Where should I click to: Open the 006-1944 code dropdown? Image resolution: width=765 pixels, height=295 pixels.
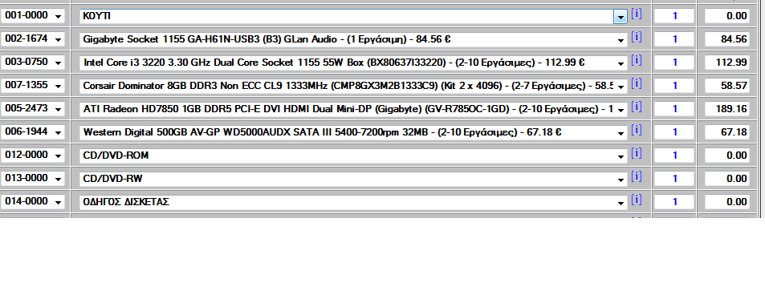(59, 132)
